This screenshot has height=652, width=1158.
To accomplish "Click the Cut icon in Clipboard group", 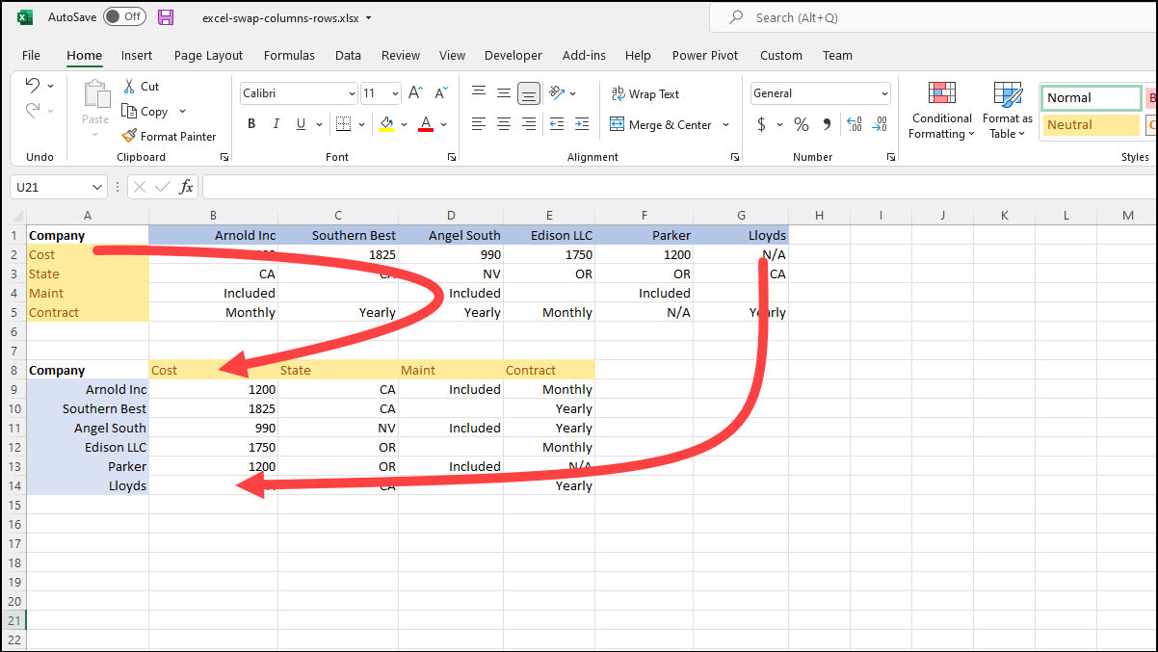I will pos(140,86).
